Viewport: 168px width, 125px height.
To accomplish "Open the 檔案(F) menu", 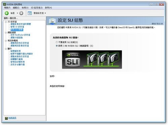I will click(7, 8).
